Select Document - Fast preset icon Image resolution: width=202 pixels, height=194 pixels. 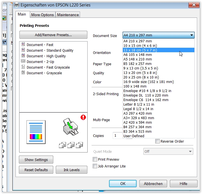23,45
